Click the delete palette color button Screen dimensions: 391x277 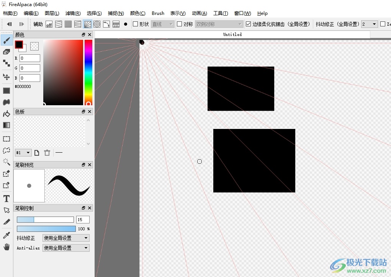click(x=47, y=153)
